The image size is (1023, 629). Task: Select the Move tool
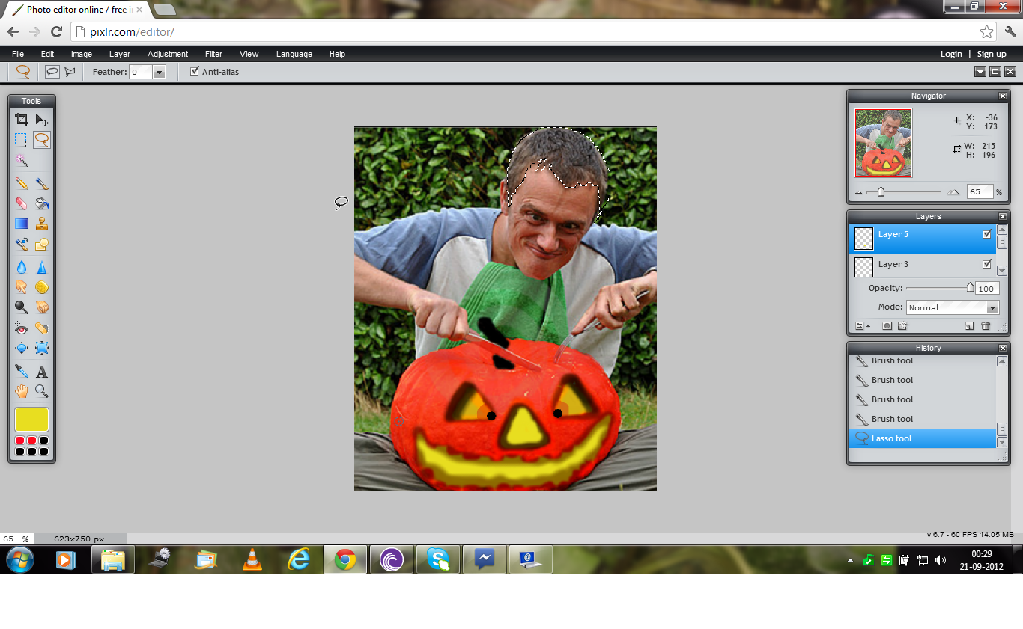42,120
